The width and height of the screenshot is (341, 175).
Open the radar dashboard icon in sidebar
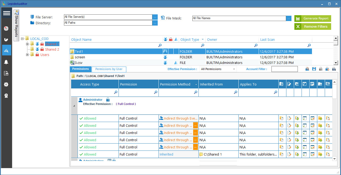[x=6, y=29]
